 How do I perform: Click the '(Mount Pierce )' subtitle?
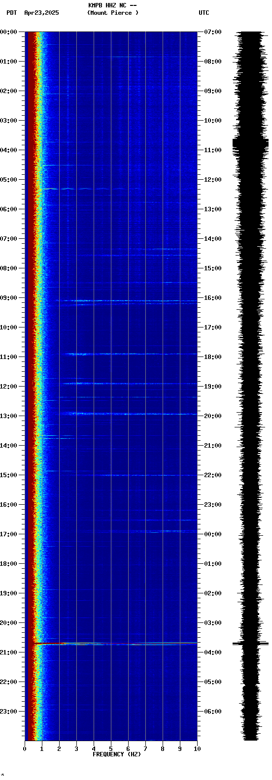(x=113, y=13)
